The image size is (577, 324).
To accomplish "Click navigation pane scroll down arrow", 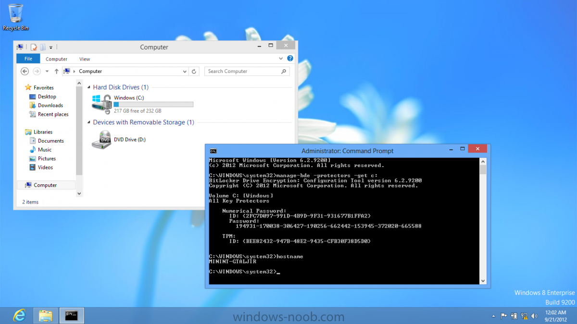I will (x=79, y=193).
